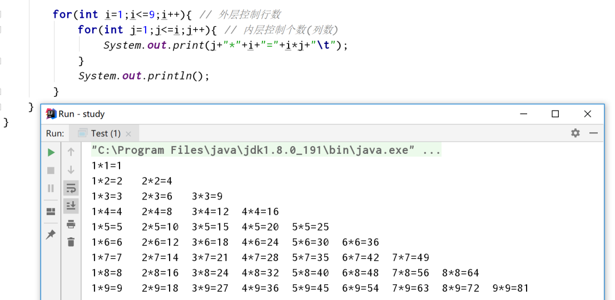The height and width of the screenshot is (300, 615).
Task: Click the comment 外层控制行数
Action: pos(240,15)
